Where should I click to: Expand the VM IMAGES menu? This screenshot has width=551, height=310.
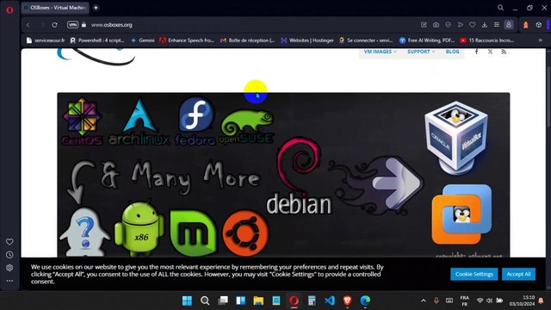(x=381, y=52)
